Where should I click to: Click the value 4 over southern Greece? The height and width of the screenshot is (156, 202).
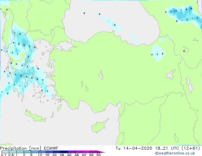point(21,76)
